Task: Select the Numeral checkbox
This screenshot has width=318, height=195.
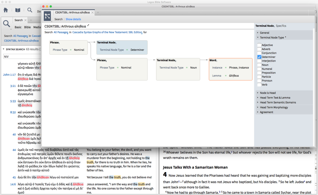Action: pos(259,69)
